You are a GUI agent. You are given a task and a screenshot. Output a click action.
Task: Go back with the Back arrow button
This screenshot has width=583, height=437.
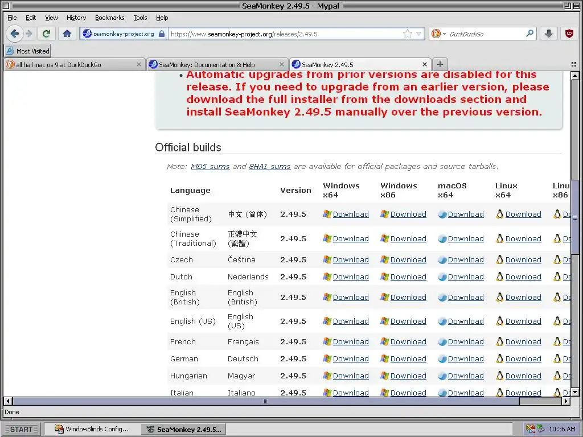click(x=14, y=34)
